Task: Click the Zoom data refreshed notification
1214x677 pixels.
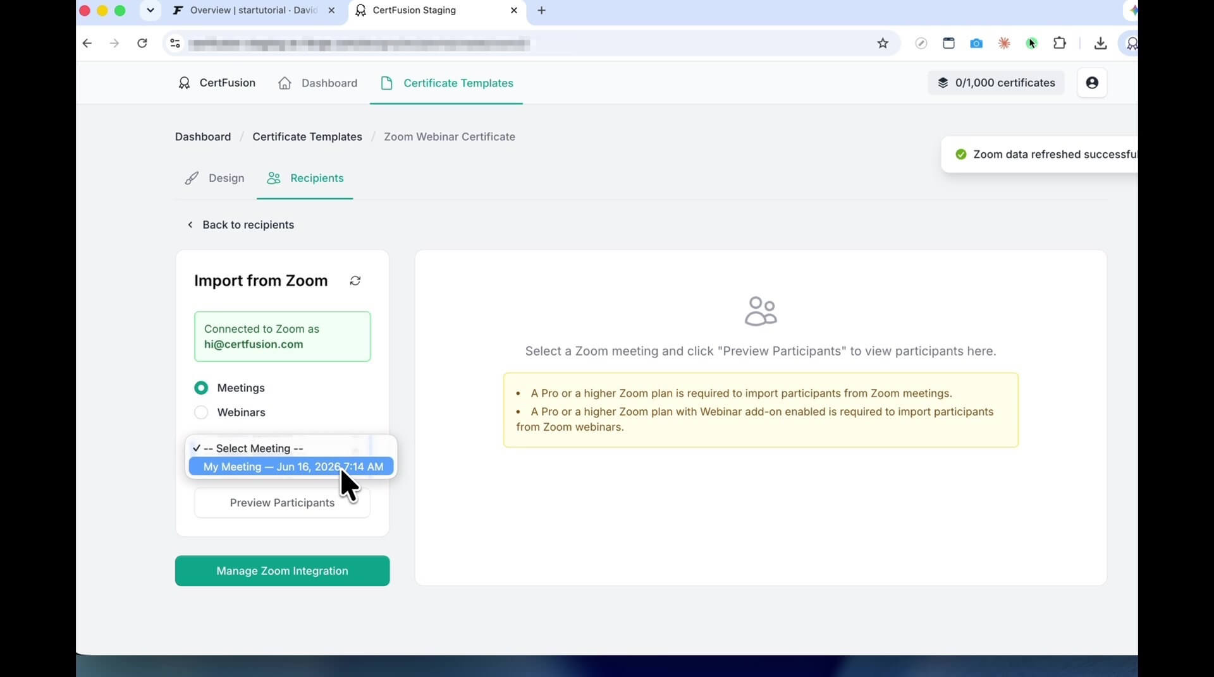Action: (x=1040, y=154)
